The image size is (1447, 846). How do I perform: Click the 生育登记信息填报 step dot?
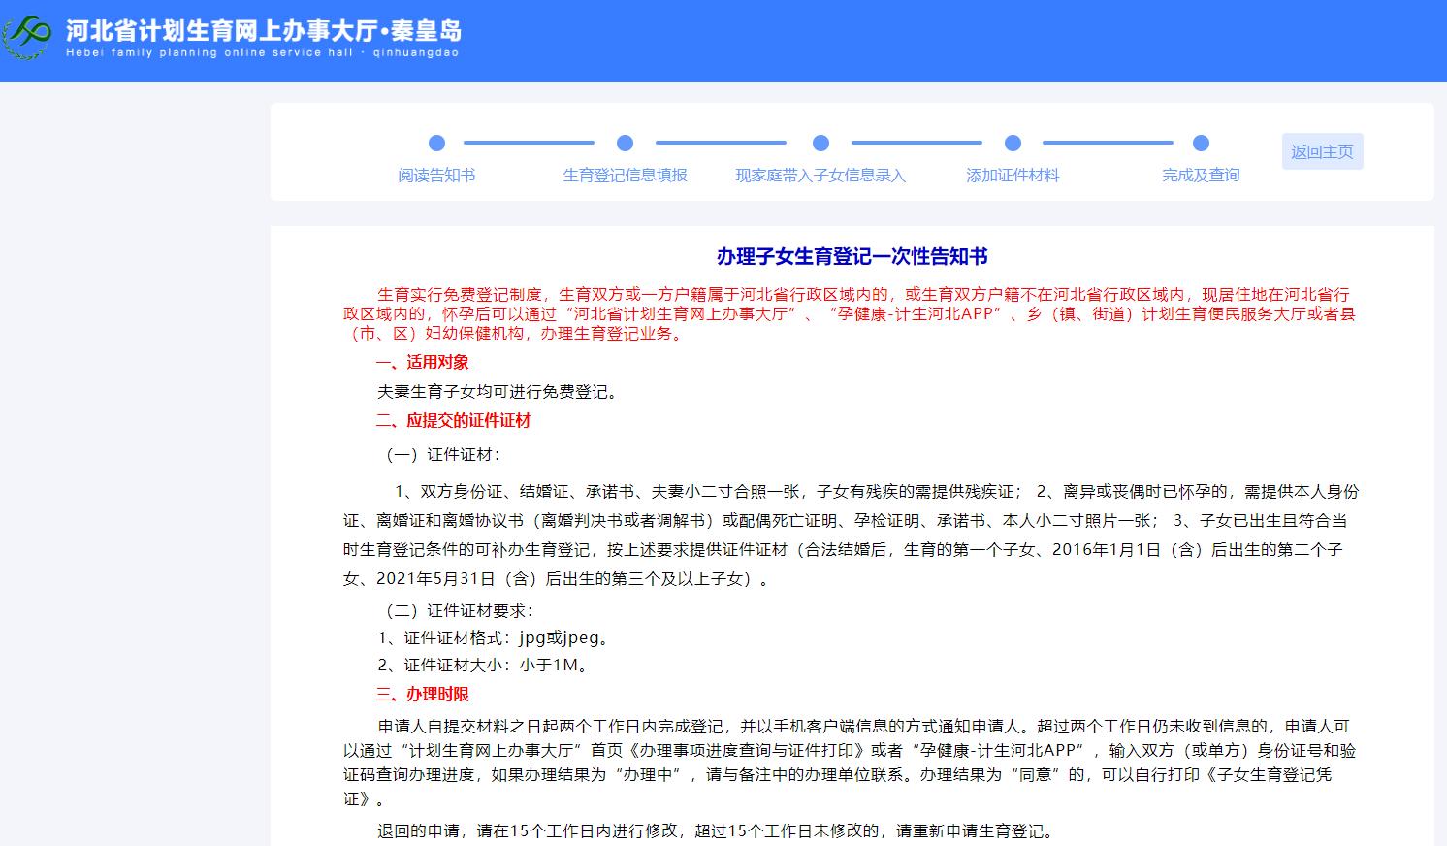pos(626,143)
